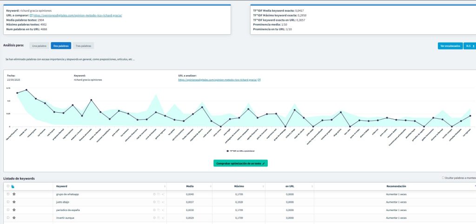
Task: Click rightmost action icon in 'periodico de españa' row
Action: click(163, 210)
